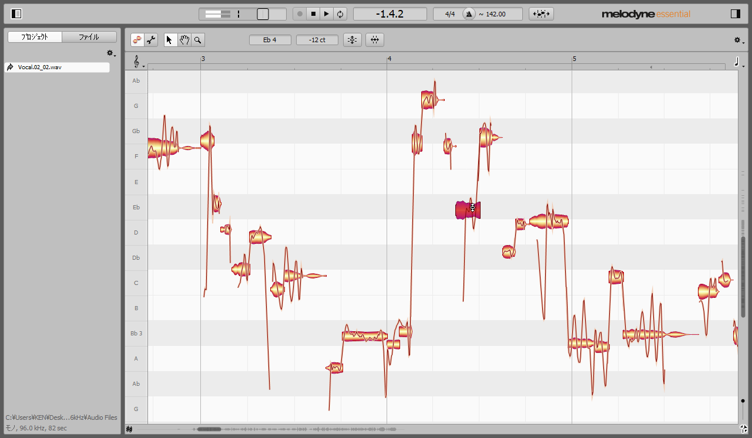Click the Gb pitch ruler label

[x=136, y=131]
